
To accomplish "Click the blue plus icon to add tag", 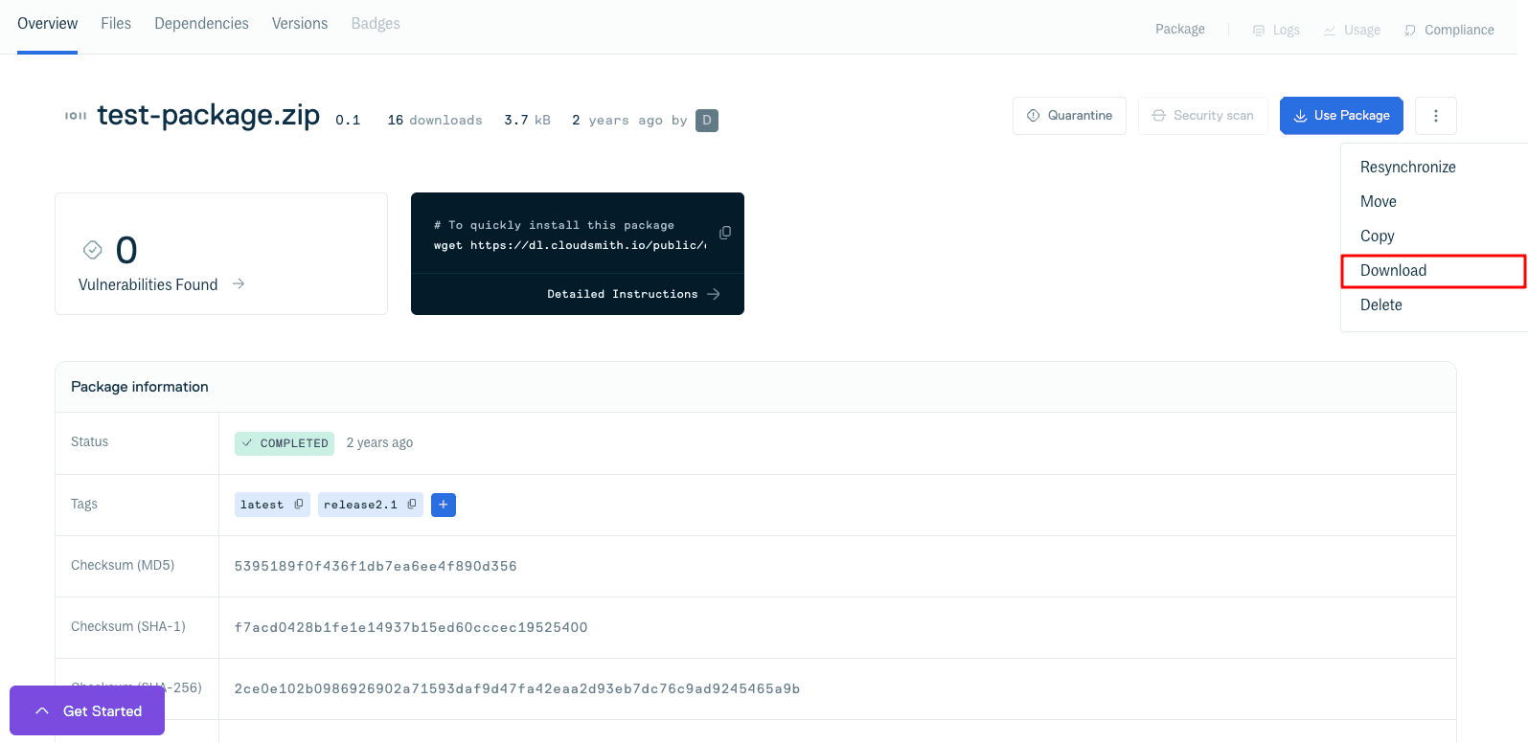I will pos(444,505).
